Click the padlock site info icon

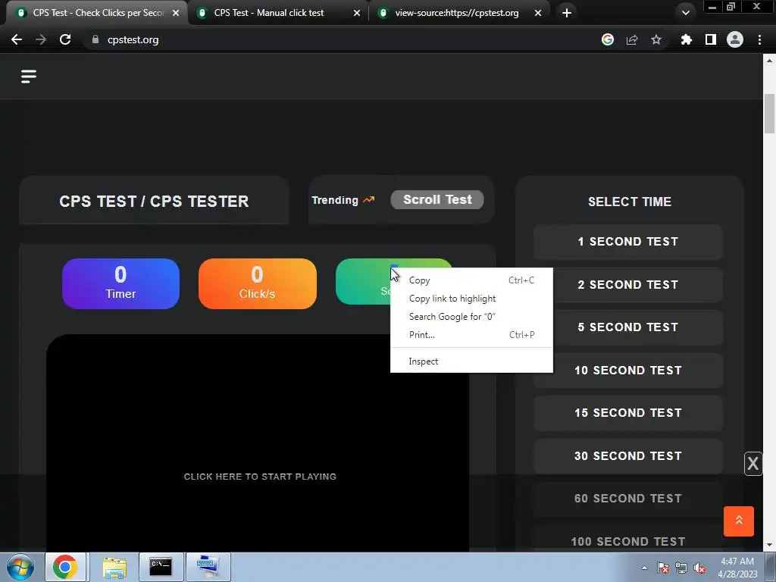point(95,39)
